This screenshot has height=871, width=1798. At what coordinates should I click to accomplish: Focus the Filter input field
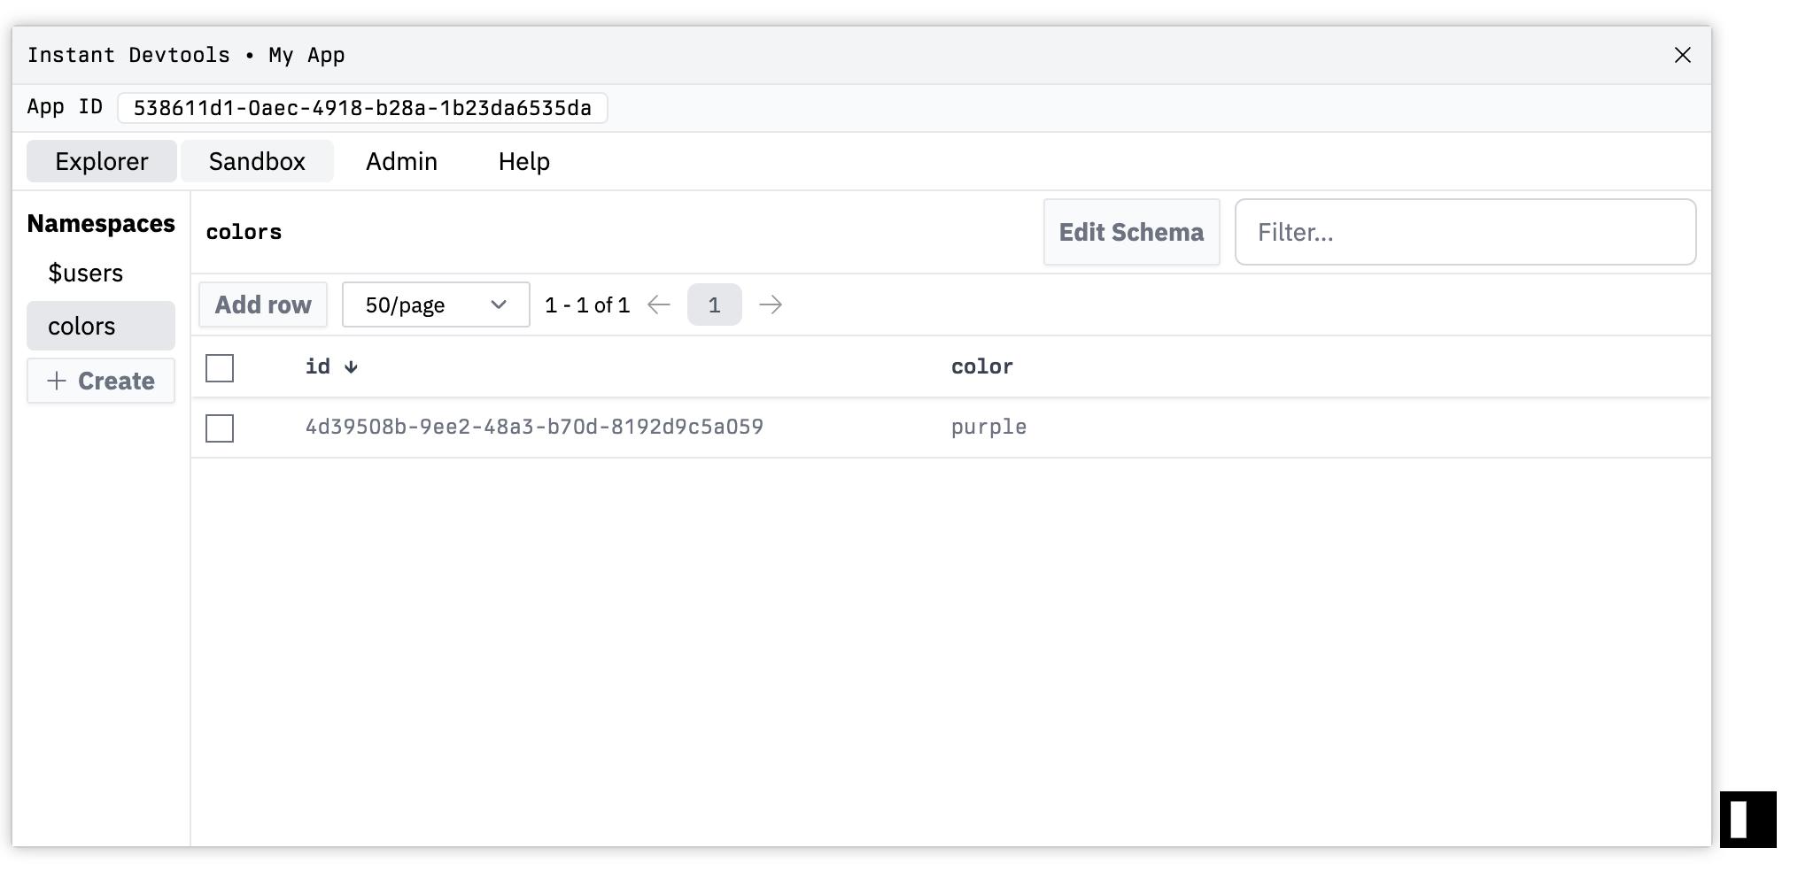coord(1465,232)
